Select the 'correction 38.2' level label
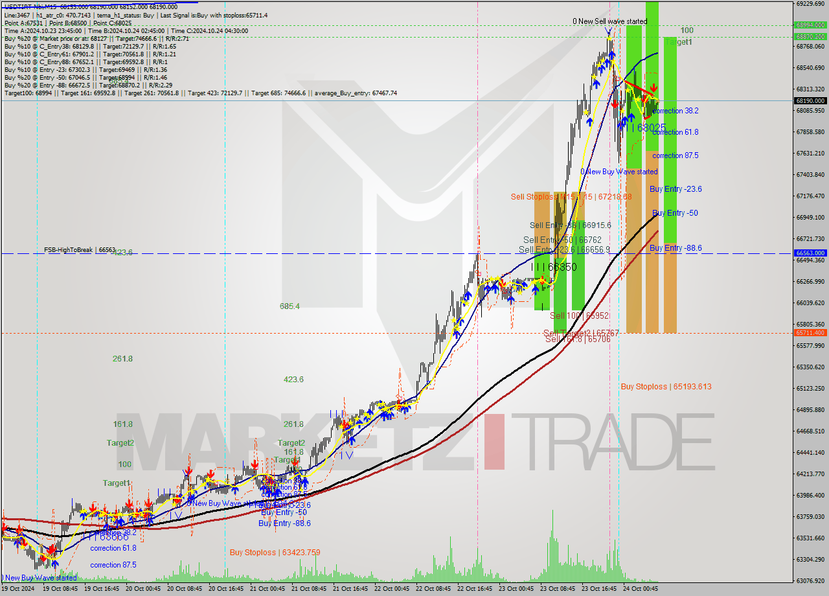 pyautogui.click(x=676, y=111)
